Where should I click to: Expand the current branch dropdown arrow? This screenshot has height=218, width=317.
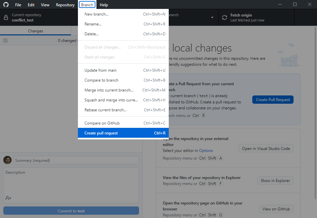tap(212, 18)
